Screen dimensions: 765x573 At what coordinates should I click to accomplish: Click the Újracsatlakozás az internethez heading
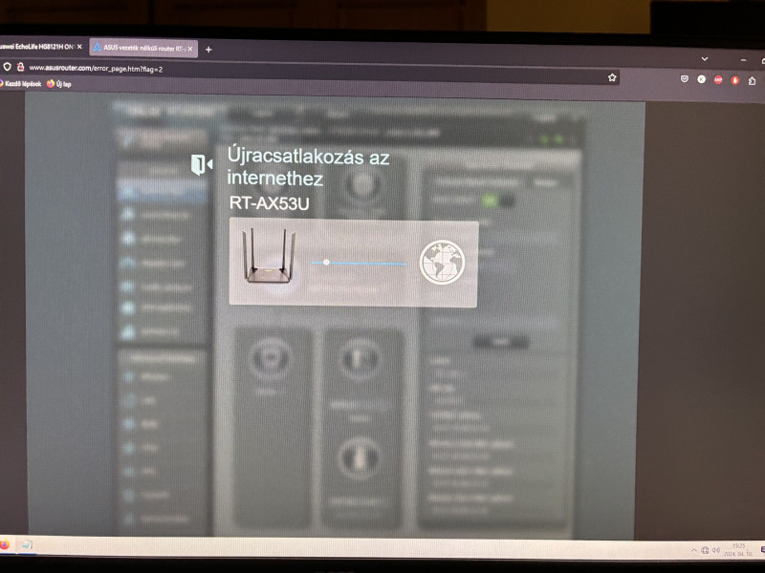click(308, 167)
